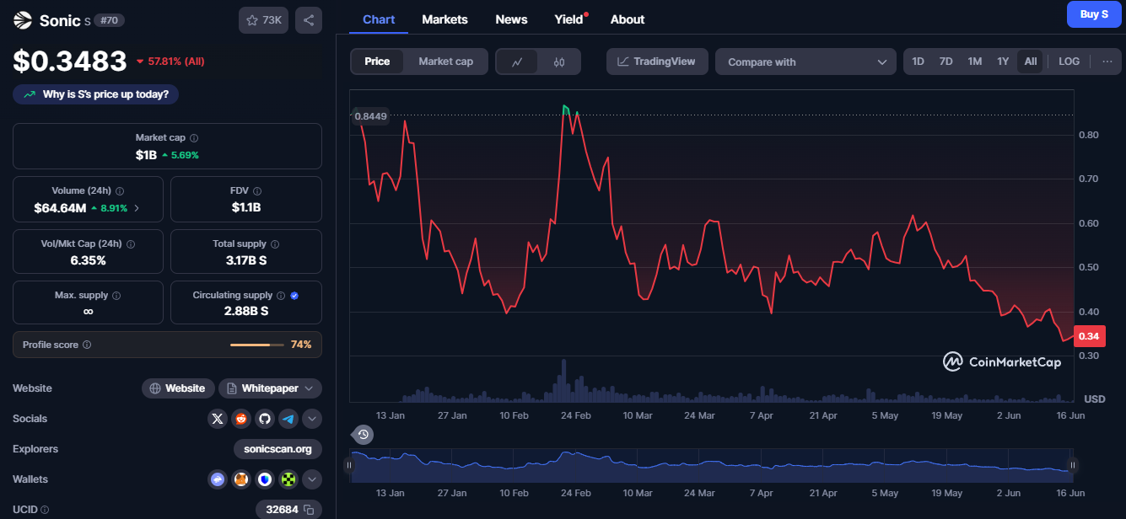This screenshot has width=1126, height=519.
Task: Switch to candlestick chart view
Action: 558,62
